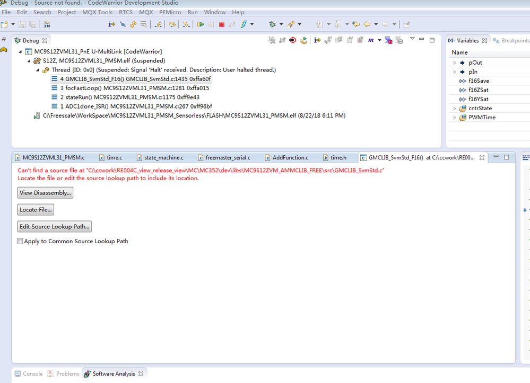Click Edit Source Lookup Path button

tap(55, 226)
